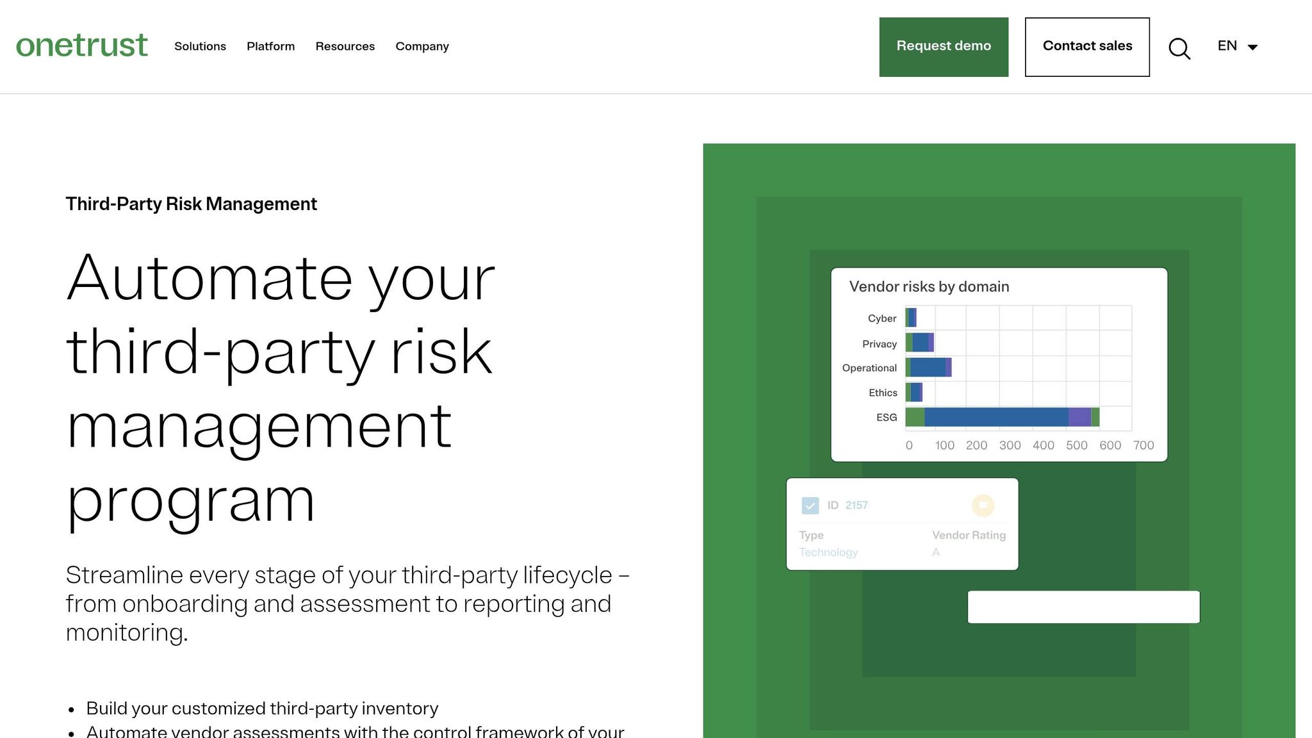
Task: Open the search magnifier icon
Action: coord(1179,48)
